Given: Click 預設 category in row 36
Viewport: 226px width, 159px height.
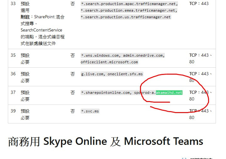Looking at the screenshot, I should click(25, 74).
